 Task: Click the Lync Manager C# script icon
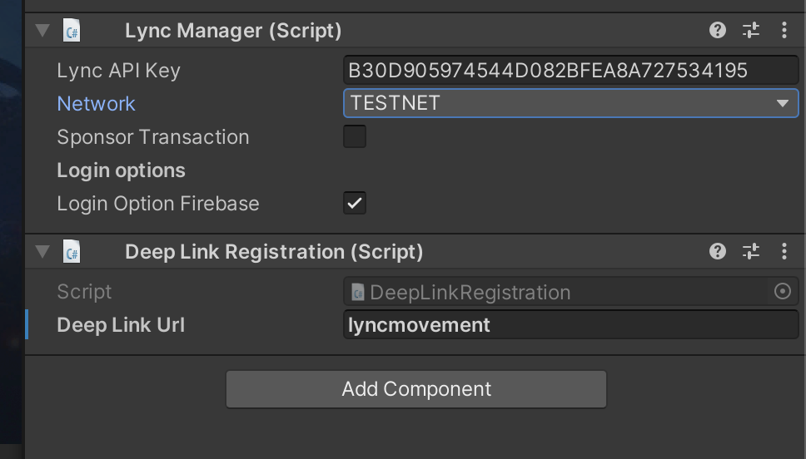(x=72, y=30)
